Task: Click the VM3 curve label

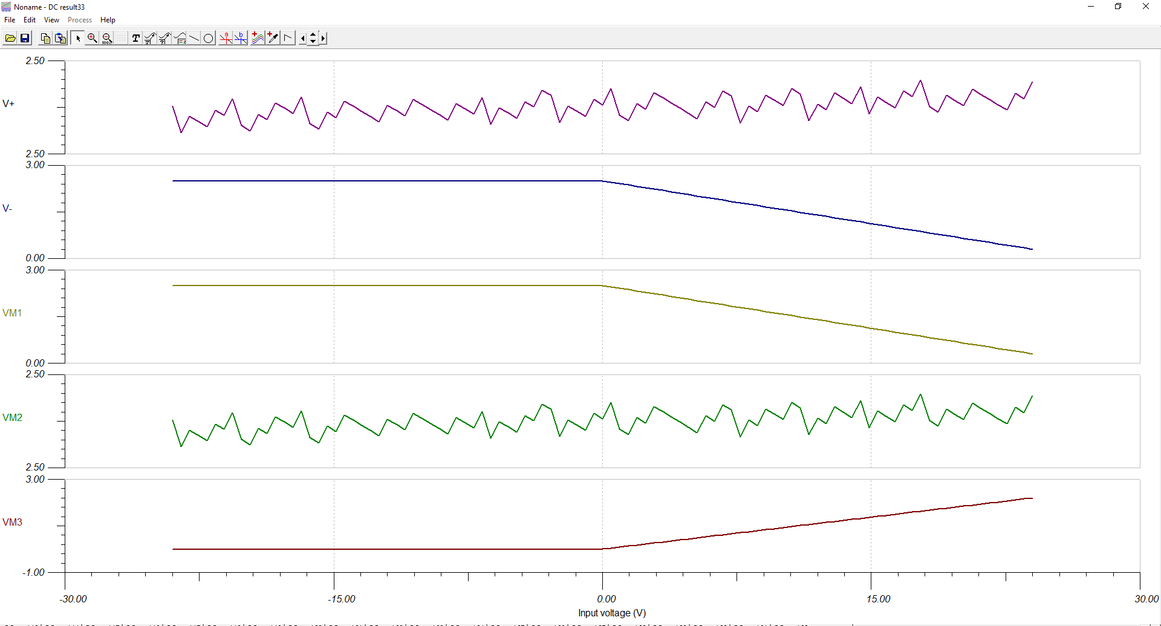Action: (x=12, y=522)
